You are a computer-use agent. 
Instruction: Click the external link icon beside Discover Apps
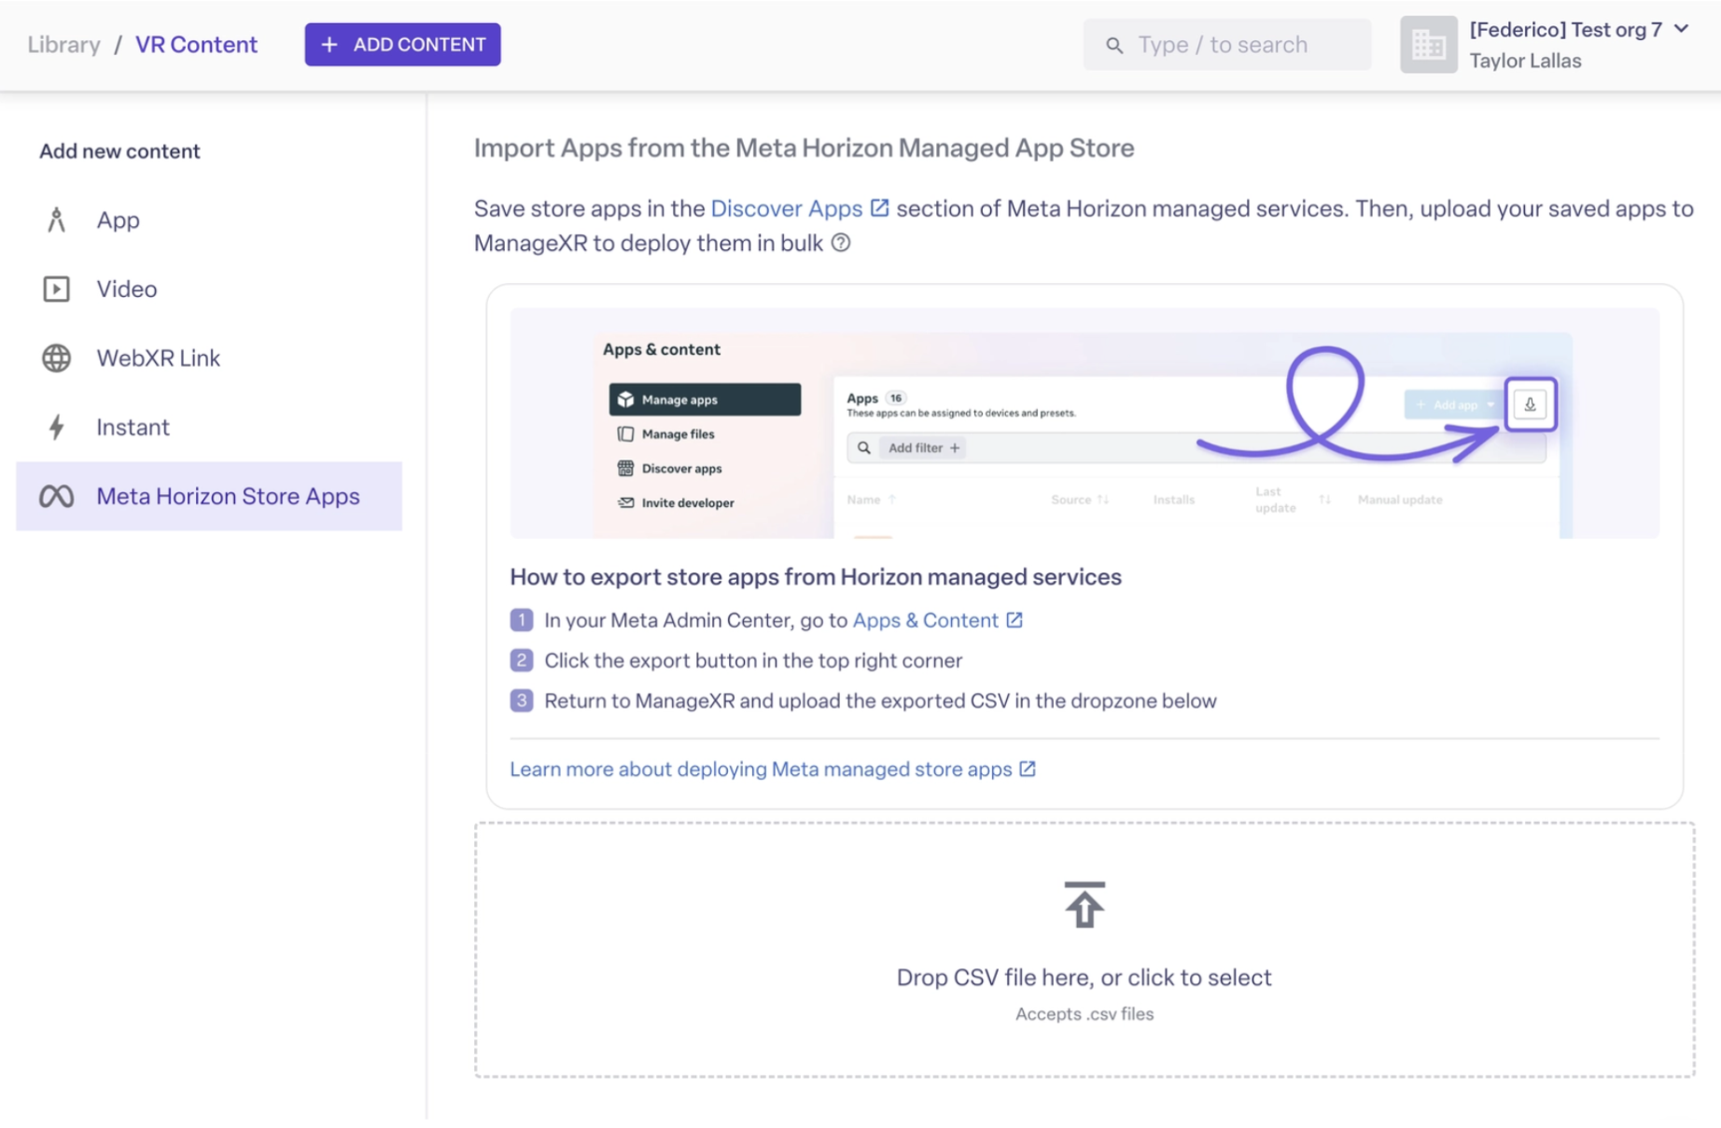pyautogui.click(x=879, y=207)
